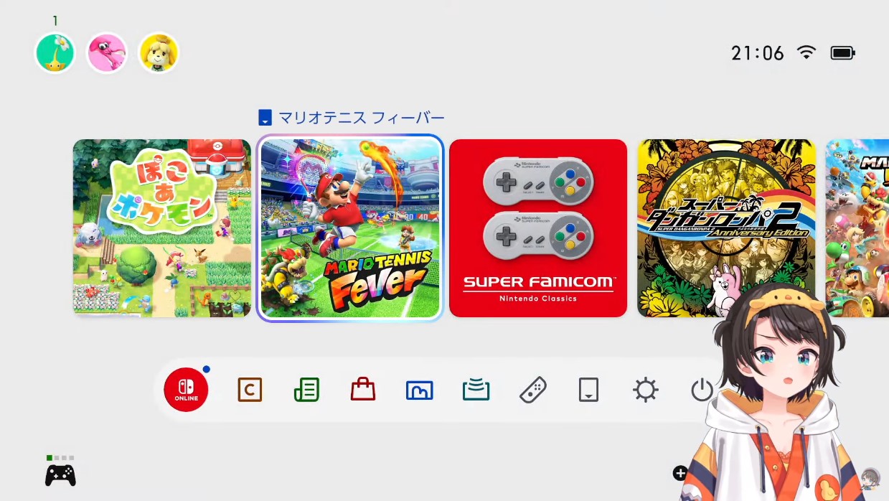889x501 pixels.
Task: Open GameChat icon with letter C
Action: [250, 390]
